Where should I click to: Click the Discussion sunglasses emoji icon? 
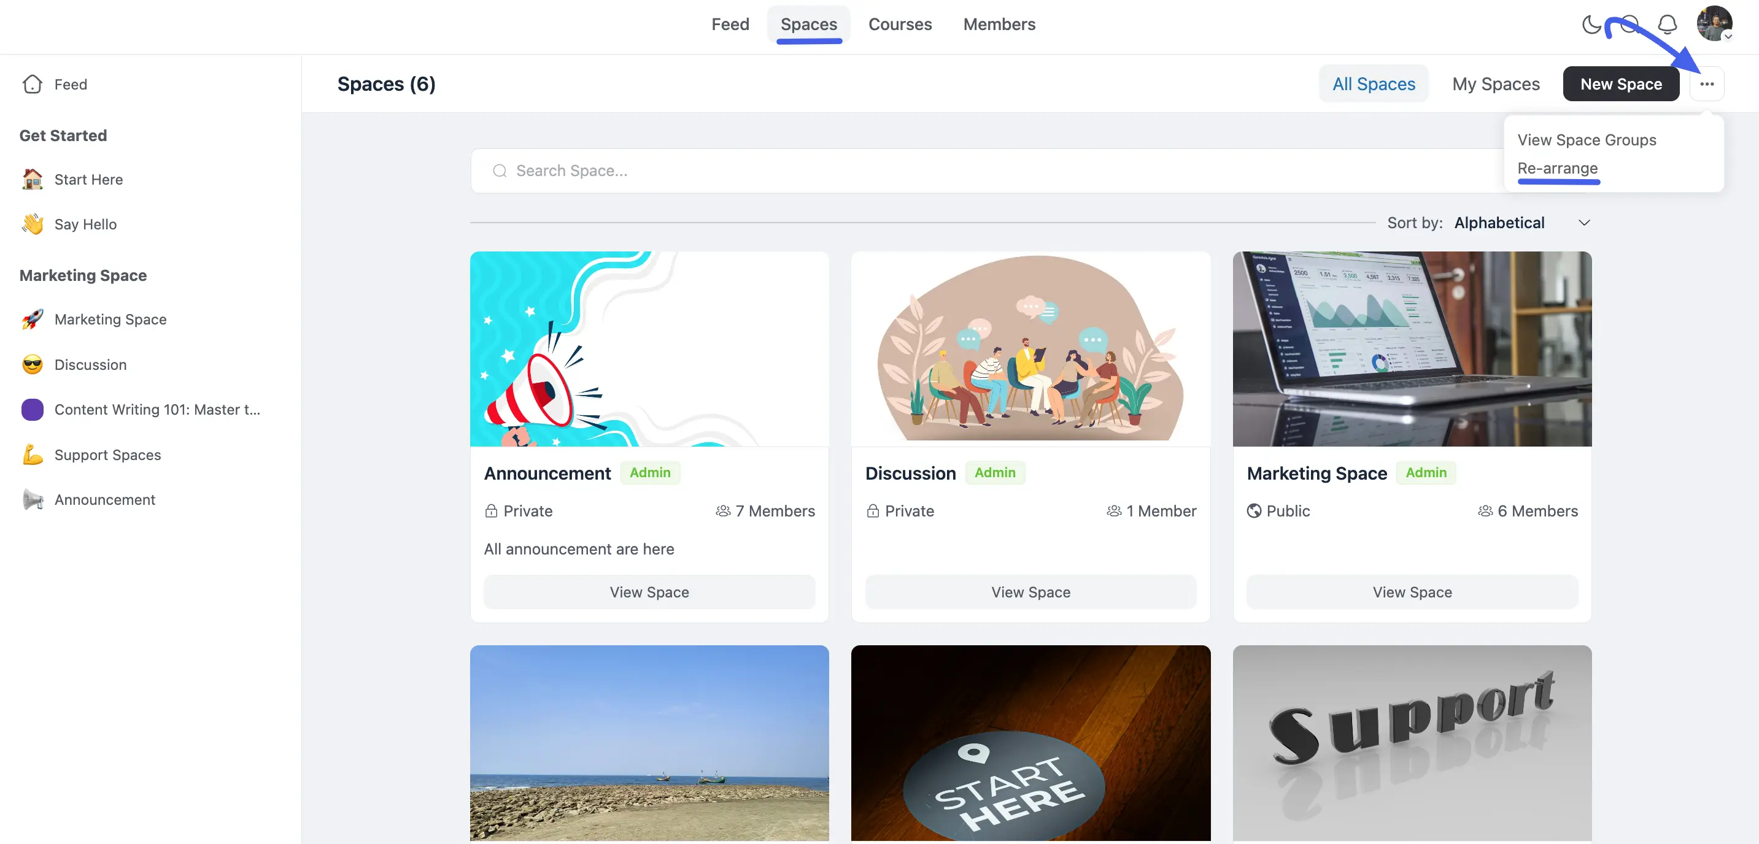tap(32, 364)
